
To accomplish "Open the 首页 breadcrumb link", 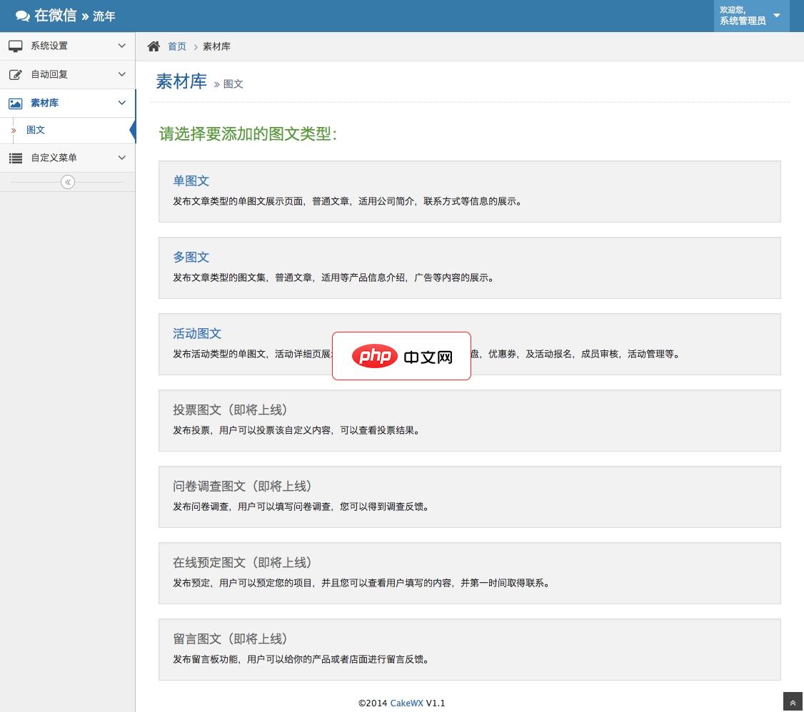I will click(x=176, y=46).
